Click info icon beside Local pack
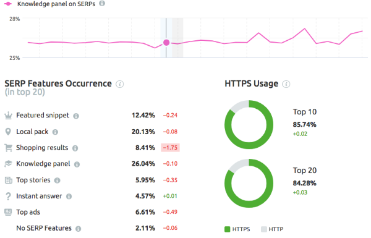This screenshot has height=238, width=371. (x=55, y=132)
